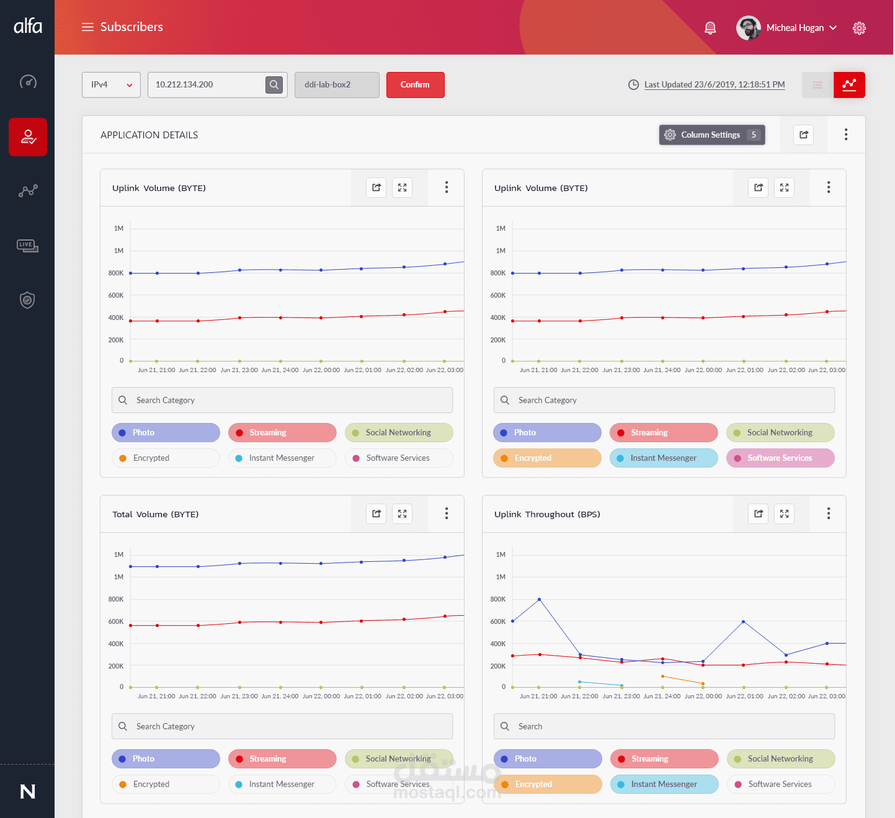The width and height of the screenshot is (895, 818).
Task: Toggle Streaming category in first Uplink Volume chart
Action: point(282,432)
